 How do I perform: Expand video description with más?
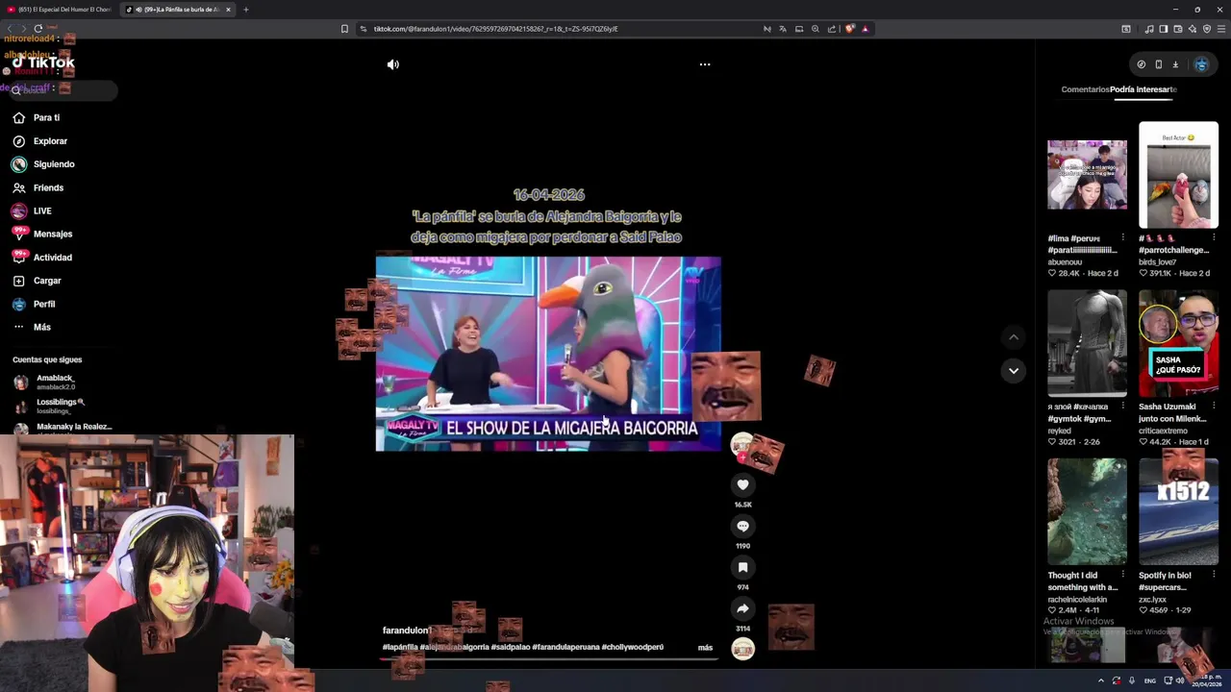click(x=705, y=648)
